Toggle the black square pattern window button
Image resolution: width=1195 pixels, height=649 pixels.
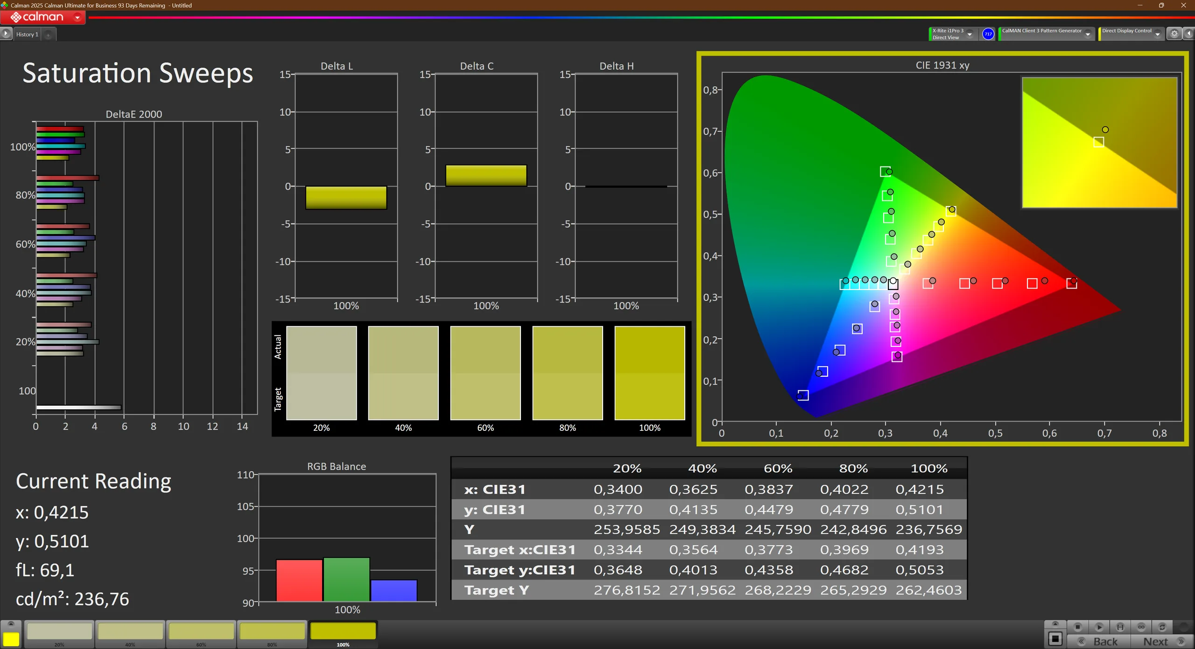point(1055,638)
